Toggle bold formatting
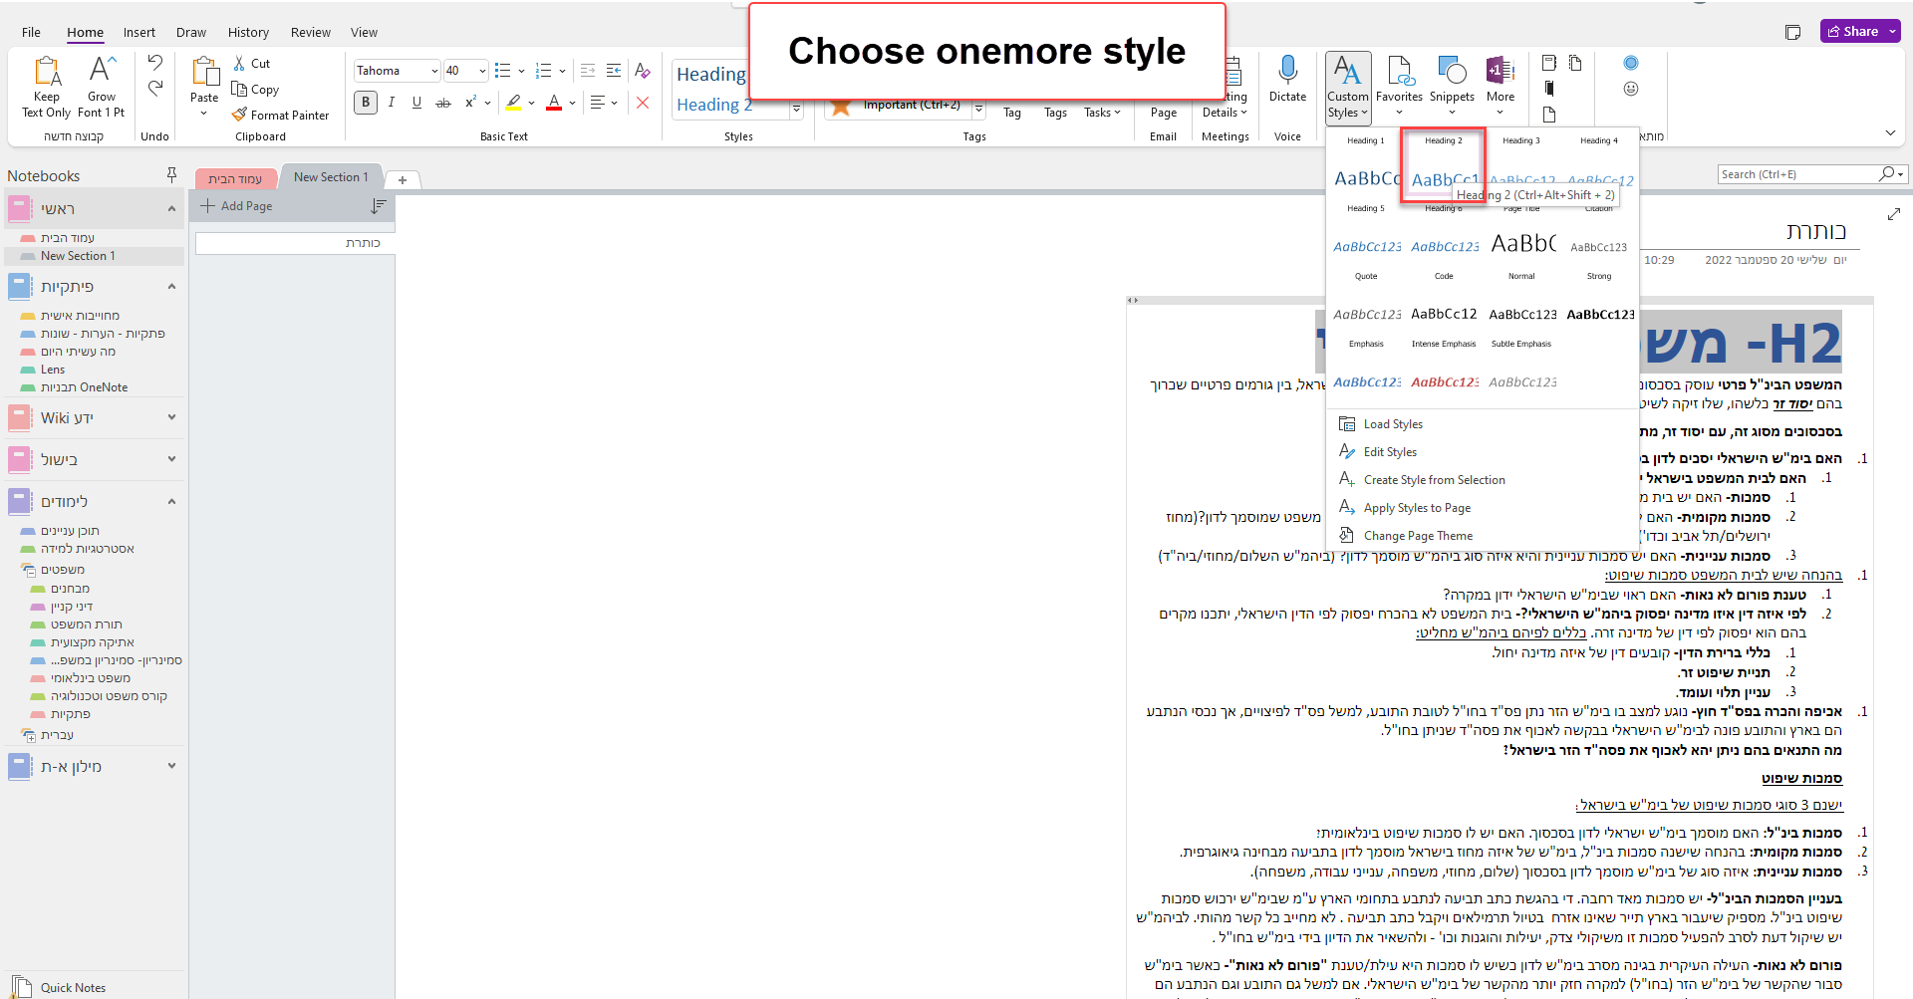 [x=365, y=102]
